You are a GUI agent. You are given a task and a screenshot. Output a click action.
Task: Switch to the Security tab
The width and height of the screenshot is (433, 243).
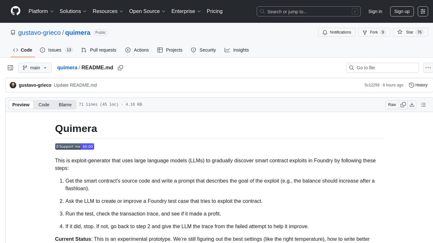[203, 50]
